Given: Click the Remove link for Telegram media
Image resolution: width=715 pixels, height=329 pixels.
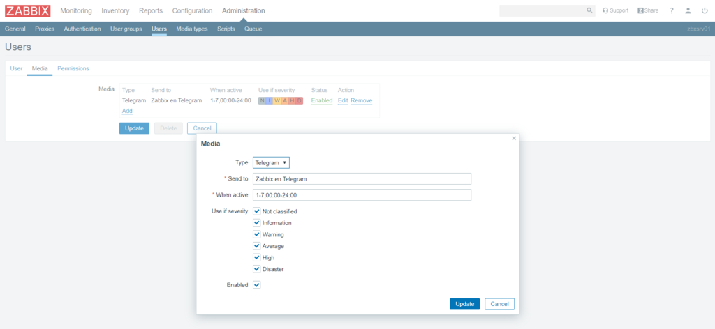Looking at the screenshot, I should click(361, 100).
